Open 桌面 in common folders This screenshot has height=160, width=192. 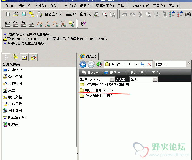(x=9, y=90)
